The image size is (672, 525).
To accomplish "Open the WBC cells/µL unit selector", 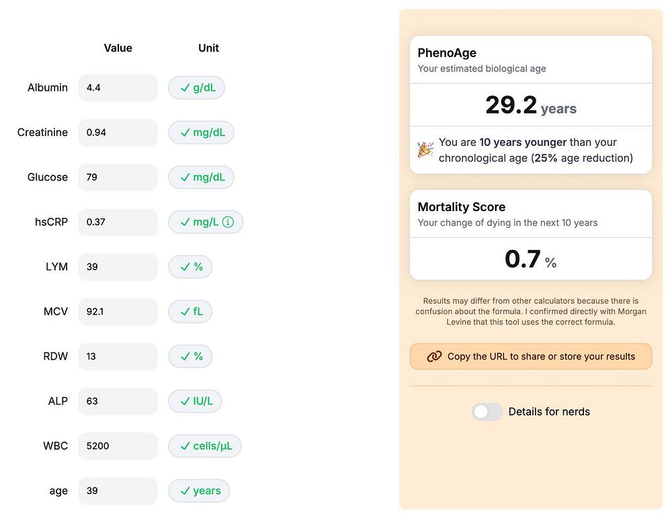I will pos(204,446).
